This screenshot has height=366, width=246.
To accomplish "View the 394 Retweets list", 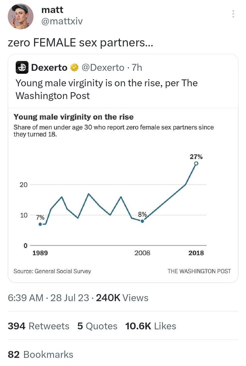I will [x=38, y=326].
